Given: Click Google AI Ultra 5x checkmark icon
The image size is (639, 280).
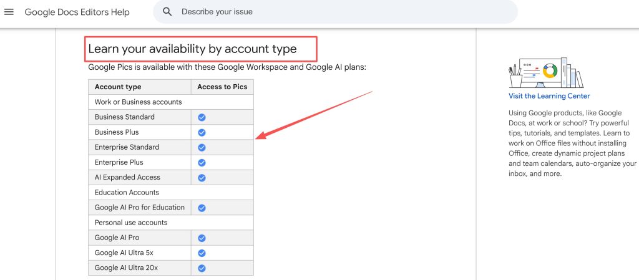Looking at the screenshot, I should tap(202, 253).
